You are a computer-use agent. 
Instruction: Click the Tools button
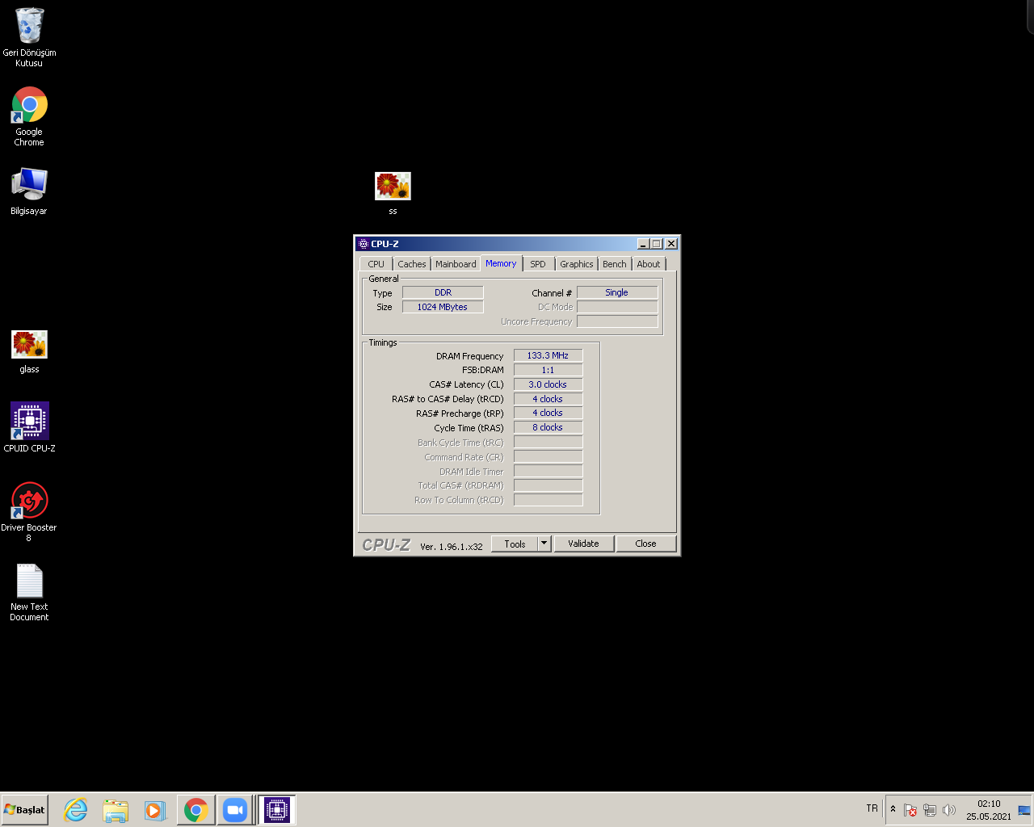click(x=515, y=544)
